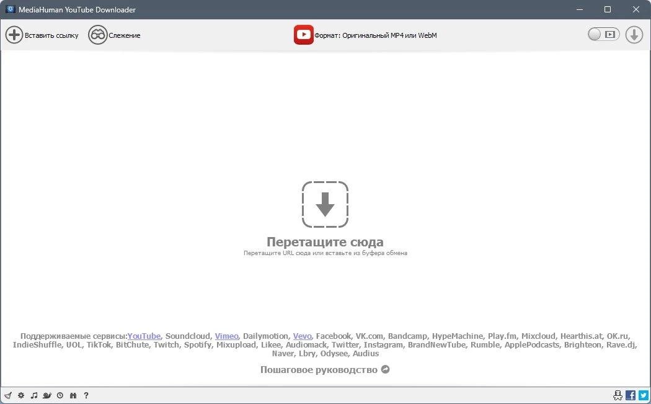The width and height of the screenshot is (651, 404).
Task: Click the MediaHuman app icon in title bar
Action: coord(11,9)
